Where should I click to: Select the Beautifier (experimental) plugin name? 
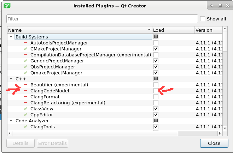(59, 85)
